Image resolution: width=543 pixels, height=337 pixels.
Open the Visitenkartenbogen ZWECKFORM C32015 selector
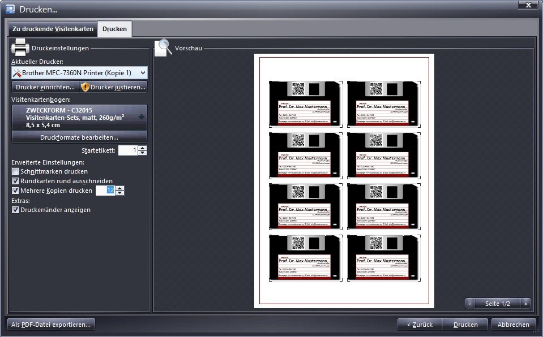point(79,118)
